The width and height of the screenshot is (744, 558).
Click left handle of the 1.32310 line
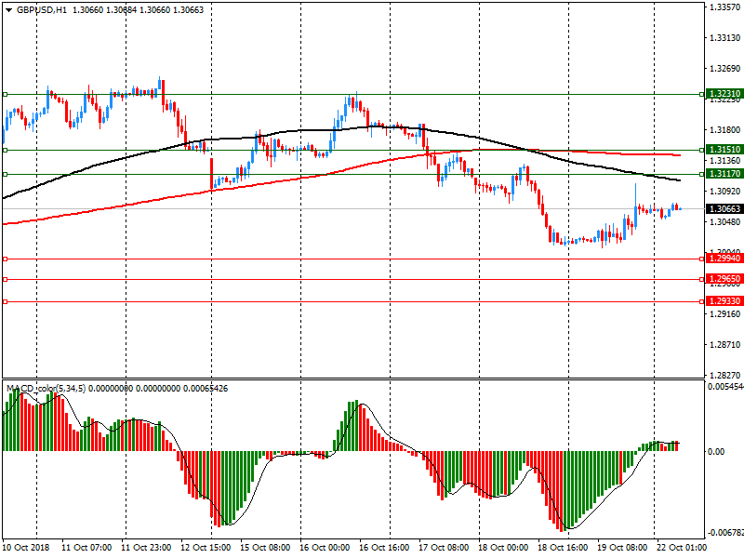[x=5, y=94]
